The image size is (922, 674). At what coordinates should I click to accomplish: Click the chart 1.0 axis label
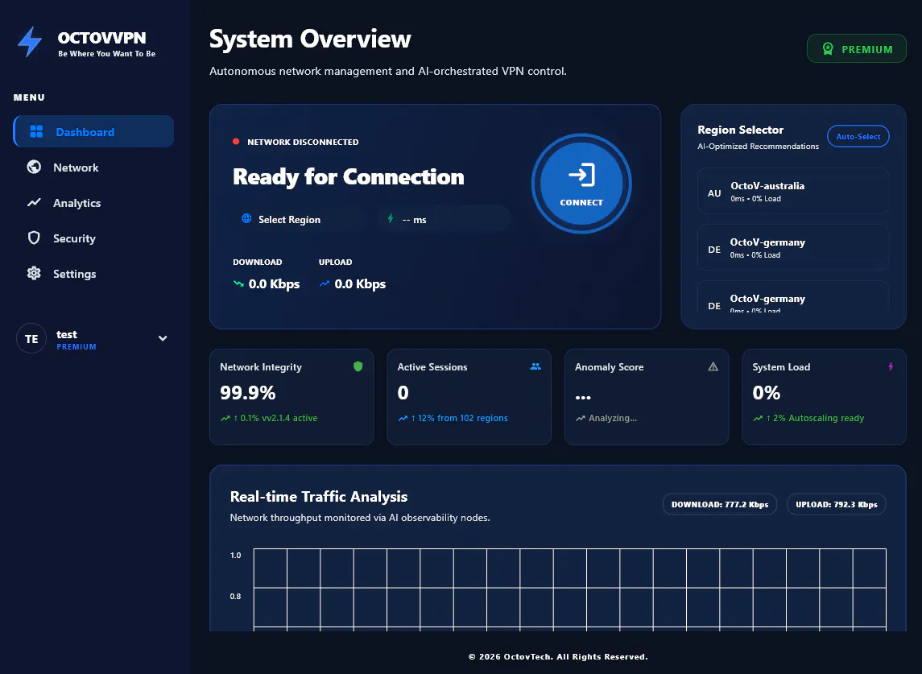coord(235,555)
